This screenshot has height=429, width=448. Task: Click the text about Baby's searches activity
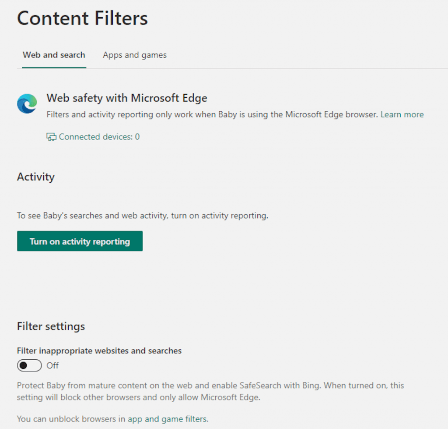click(x=142, y=216)
